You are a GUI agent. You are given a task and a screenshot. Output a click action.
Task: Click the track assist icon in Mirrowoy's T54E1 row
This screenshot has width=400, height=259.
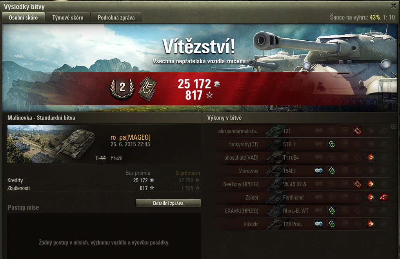[318, 171]
